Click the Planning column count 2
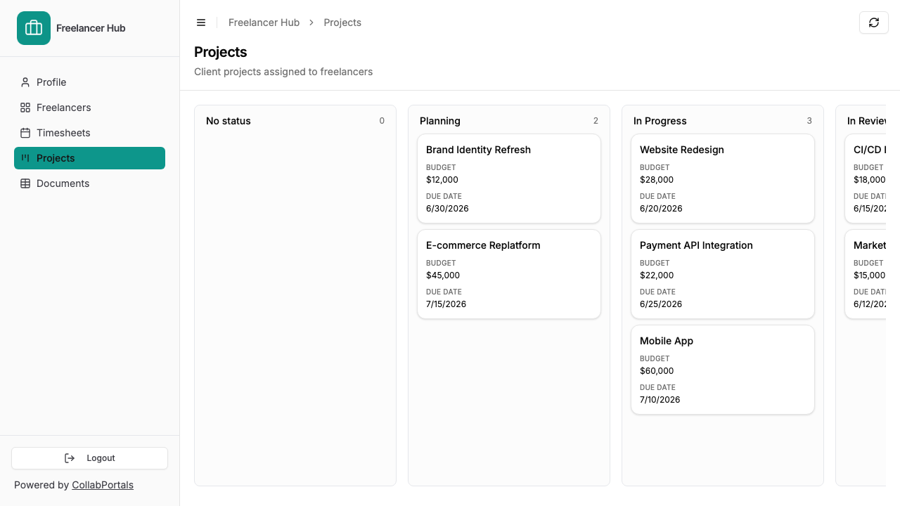900x506 pixels. coord(596,121)
